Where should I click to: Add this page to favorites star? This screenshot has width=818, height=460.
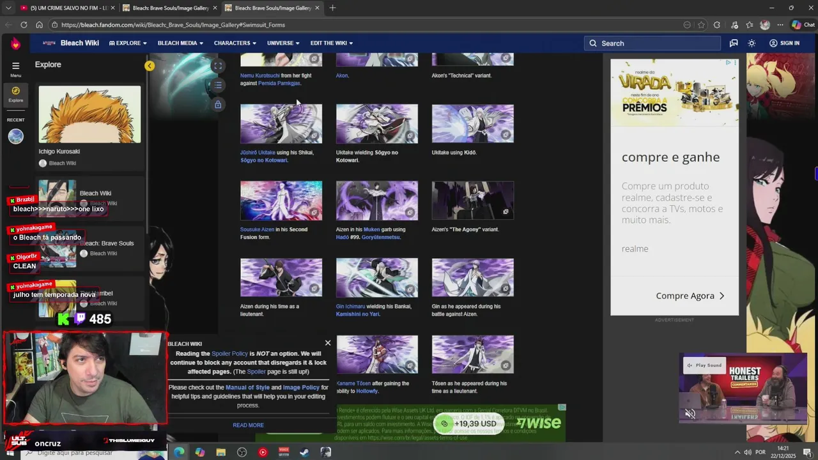point(701,25)
